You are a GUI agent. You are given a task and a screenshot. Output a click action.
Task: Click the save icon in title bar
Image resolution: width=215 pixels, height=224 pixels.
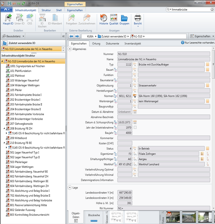(9, 3)
